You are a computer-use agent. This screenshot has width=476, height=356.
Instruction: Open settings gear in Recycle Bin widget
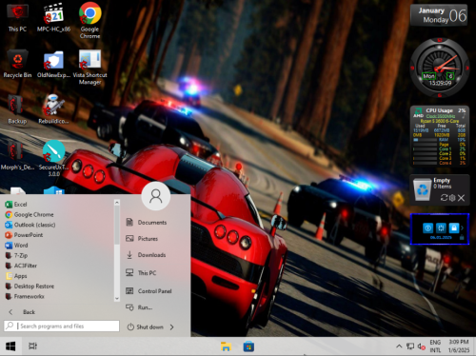(x=452, y=198)
